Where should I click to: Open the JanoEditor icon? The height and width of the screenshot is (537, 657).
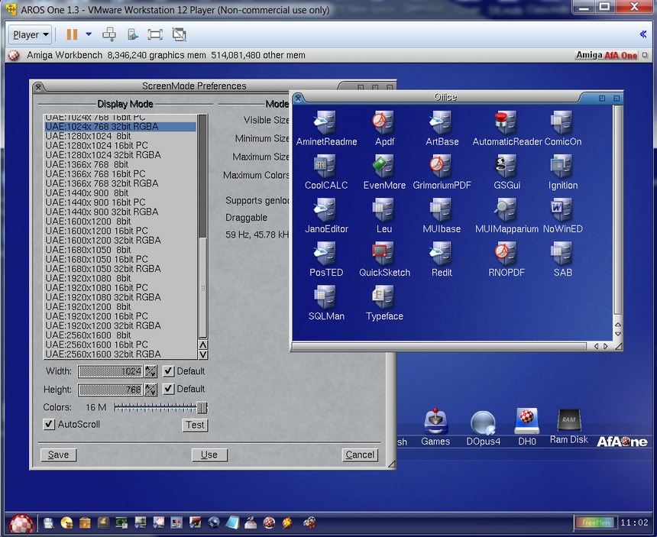[325, 210]
